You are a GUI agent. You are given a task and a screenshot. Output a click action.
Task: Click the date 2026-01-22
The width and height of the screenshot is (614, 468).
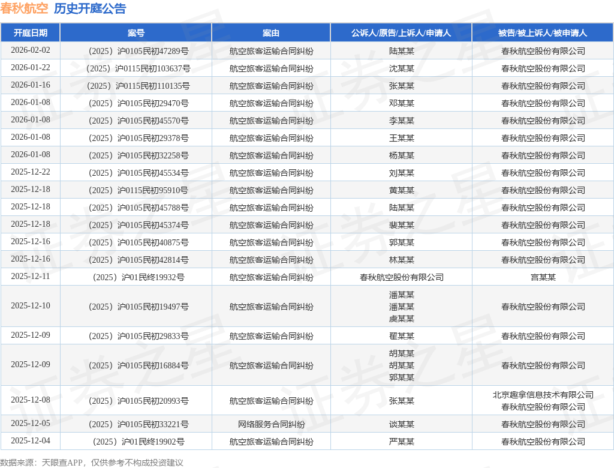coord(31,67)
